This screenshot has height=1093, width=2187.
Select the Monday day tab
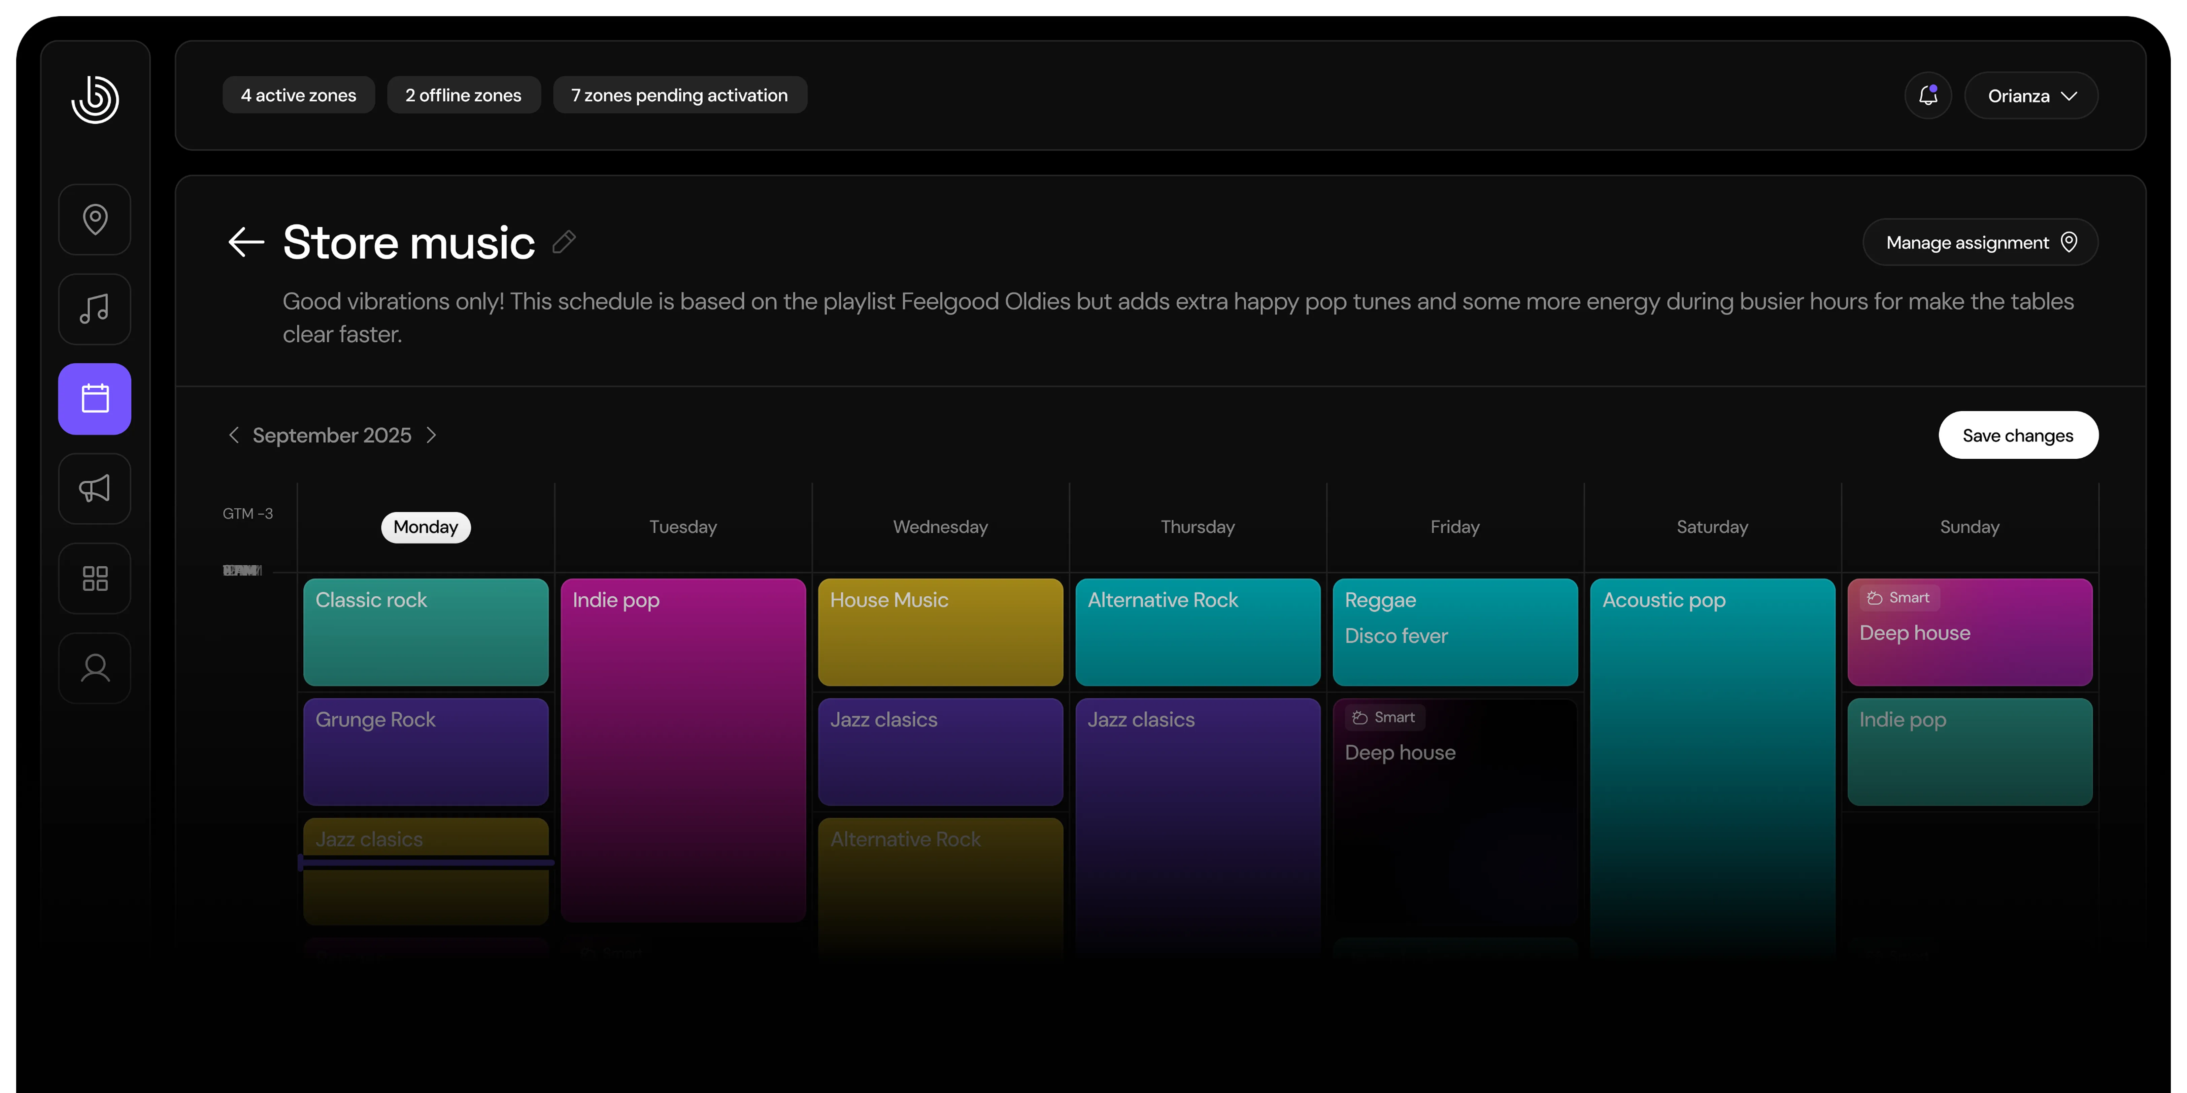[x=425, y=527]
